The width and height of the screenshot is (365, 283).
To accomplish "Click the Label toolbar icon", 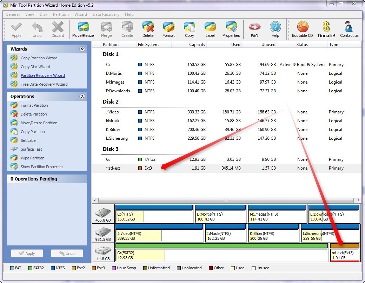I will pyautogui.click(x=210, y=27).
